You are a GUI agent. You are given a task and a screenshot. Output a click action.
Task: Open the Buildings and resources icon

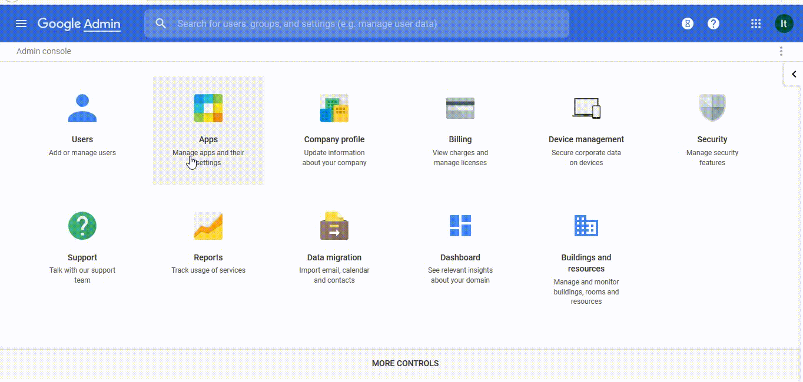(x=586, y=226)
